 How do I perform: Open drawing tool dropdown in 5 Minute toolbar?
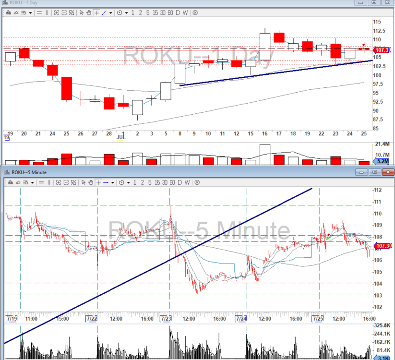click(x=113, y=182)
